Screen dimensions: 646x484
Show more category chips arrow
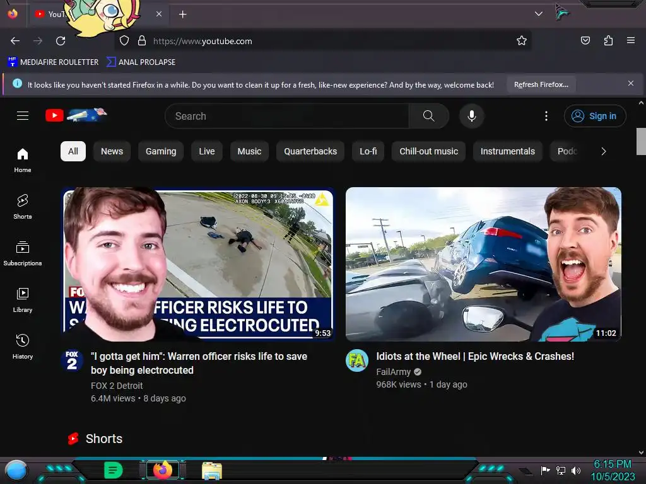[604, 151]
